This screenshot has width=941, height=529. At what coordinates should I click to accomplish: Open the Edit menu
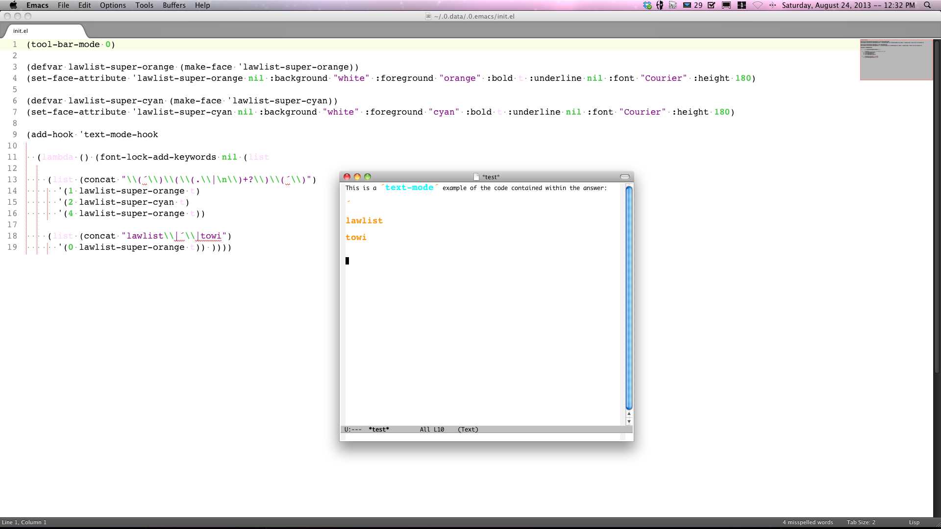pyautogui.click(x=84, y=5)
